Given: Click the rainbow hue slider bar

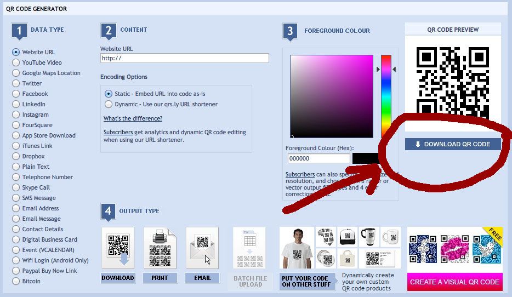Looking at the screenshot, I should point(386,96).
